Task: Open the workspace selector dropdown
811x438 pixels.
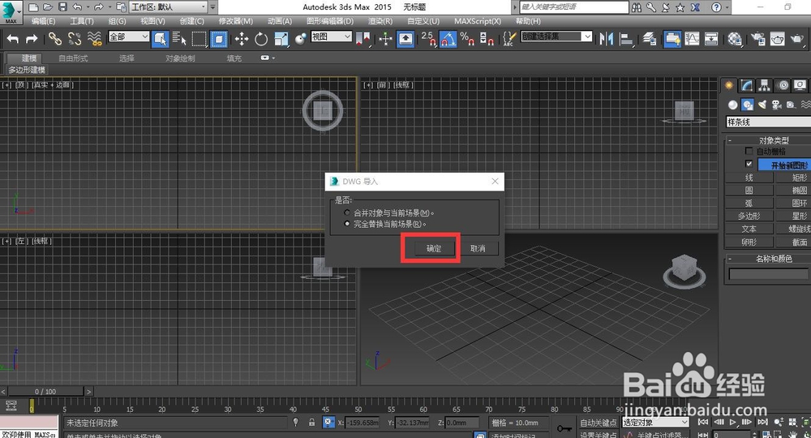Action: pyautogui.click(x=167, y=7)
